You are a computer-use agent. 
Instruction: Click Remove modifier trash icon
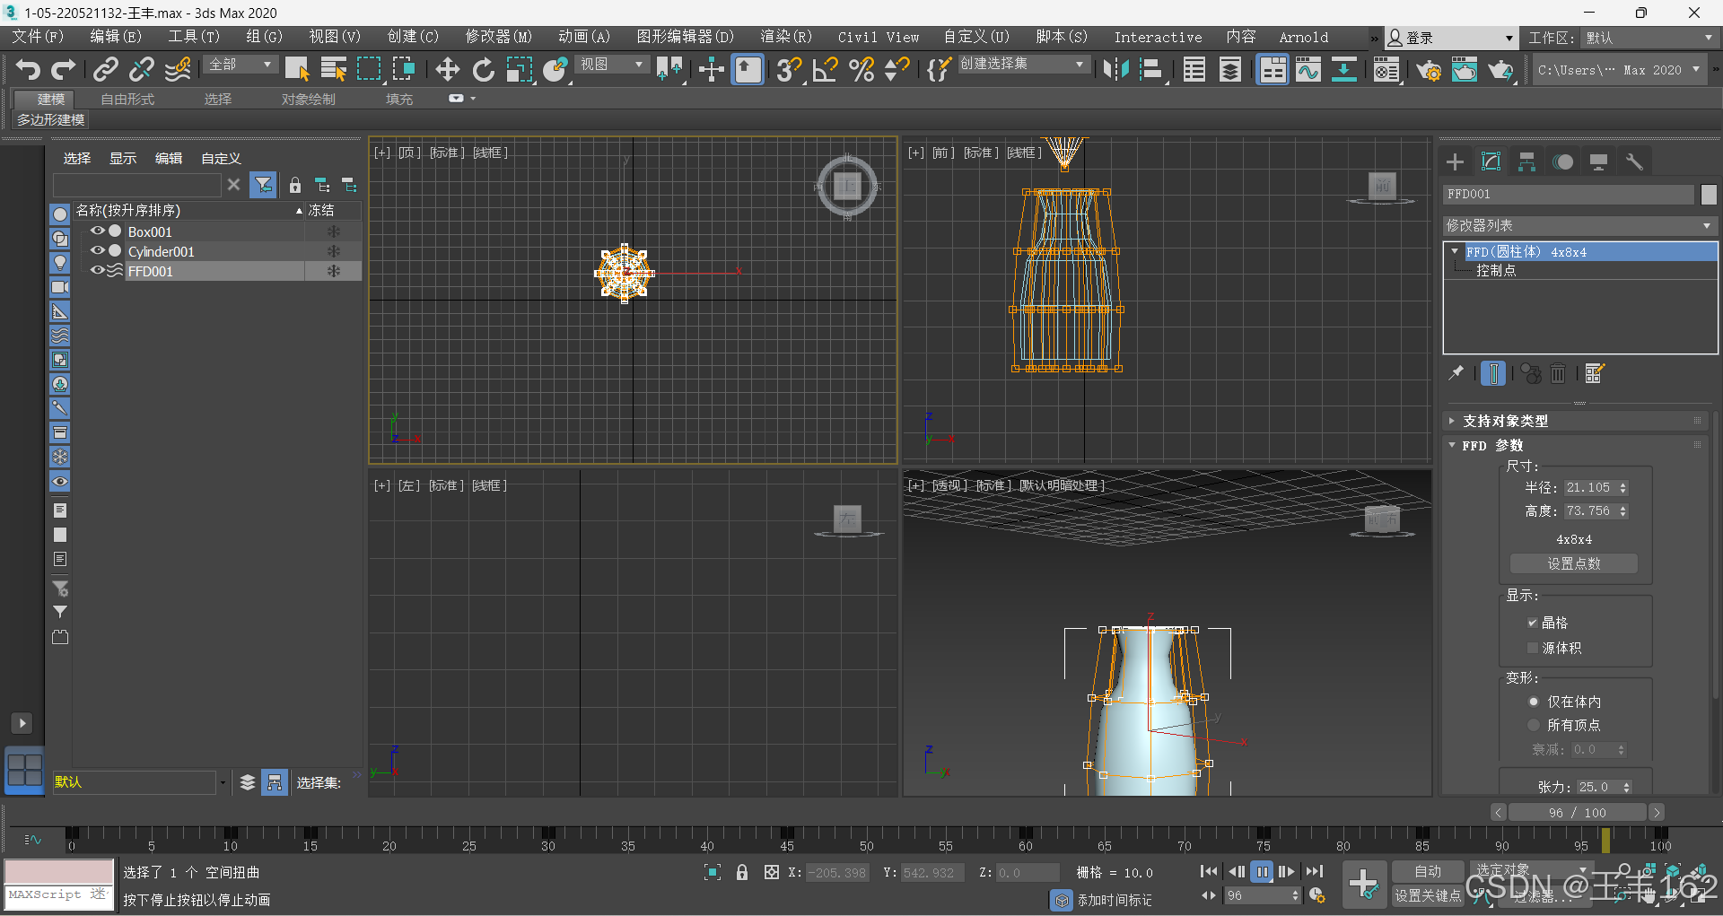1559,373
